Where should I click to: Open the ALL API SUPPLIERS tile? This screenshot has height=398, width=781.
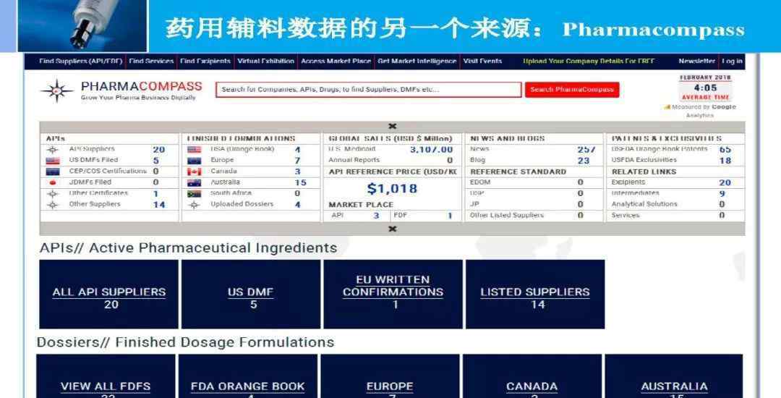point(109,295)
